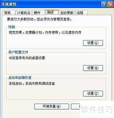The height and width of the screenshot is (118, 114).
Task: Open the 计算机名 tab
Action: (24, 13)
